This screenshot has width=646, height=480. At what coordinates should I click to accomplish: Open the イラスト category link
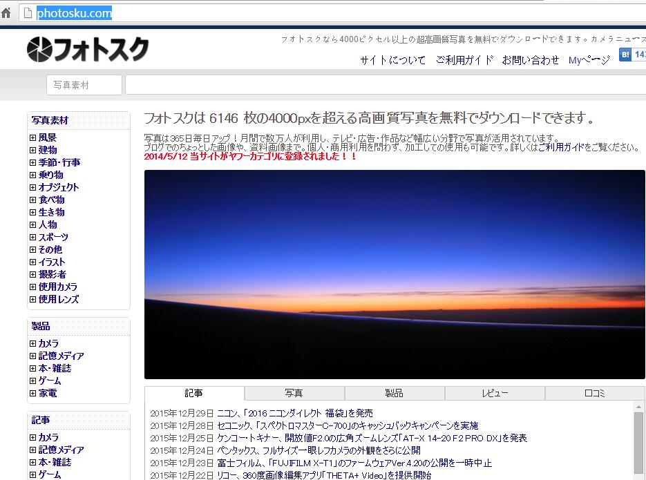pos(52,262)
